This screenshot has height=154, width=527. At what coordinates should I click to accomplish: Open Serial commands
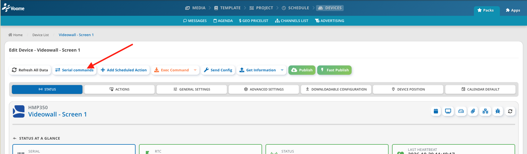point(74,70)
